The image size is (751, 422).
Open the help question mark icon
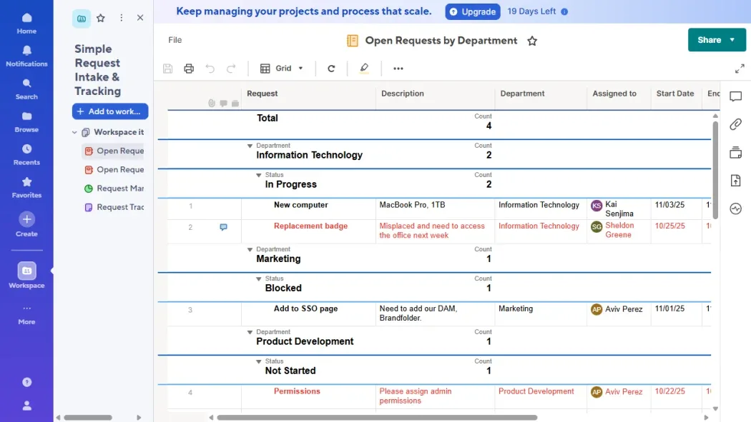(x=27, y=382)
